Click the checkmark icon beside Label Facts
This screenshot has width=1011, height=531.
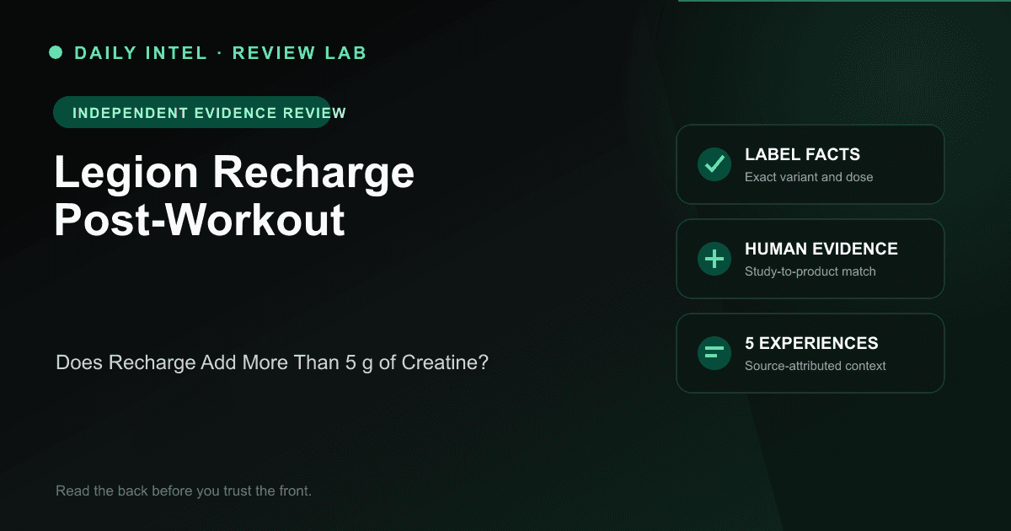[x=714, y=164]
